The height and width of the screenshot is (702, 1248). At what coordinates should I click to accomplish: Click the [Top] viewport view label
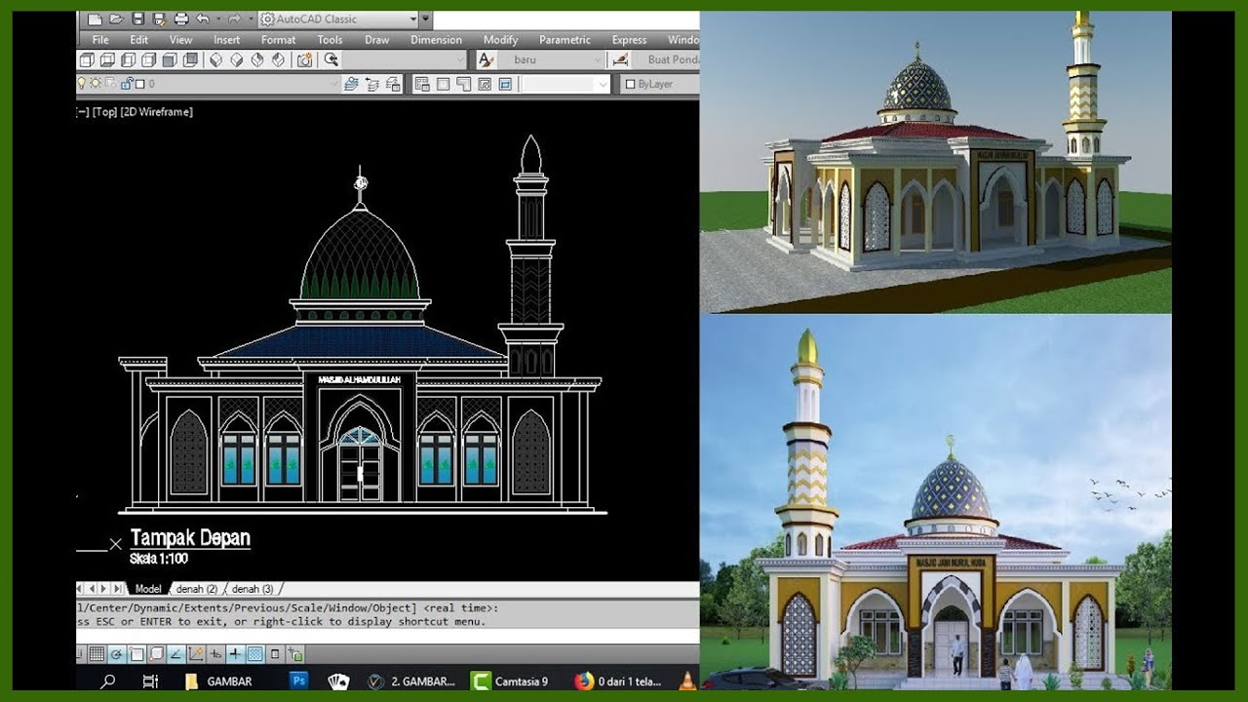[104, 112]
